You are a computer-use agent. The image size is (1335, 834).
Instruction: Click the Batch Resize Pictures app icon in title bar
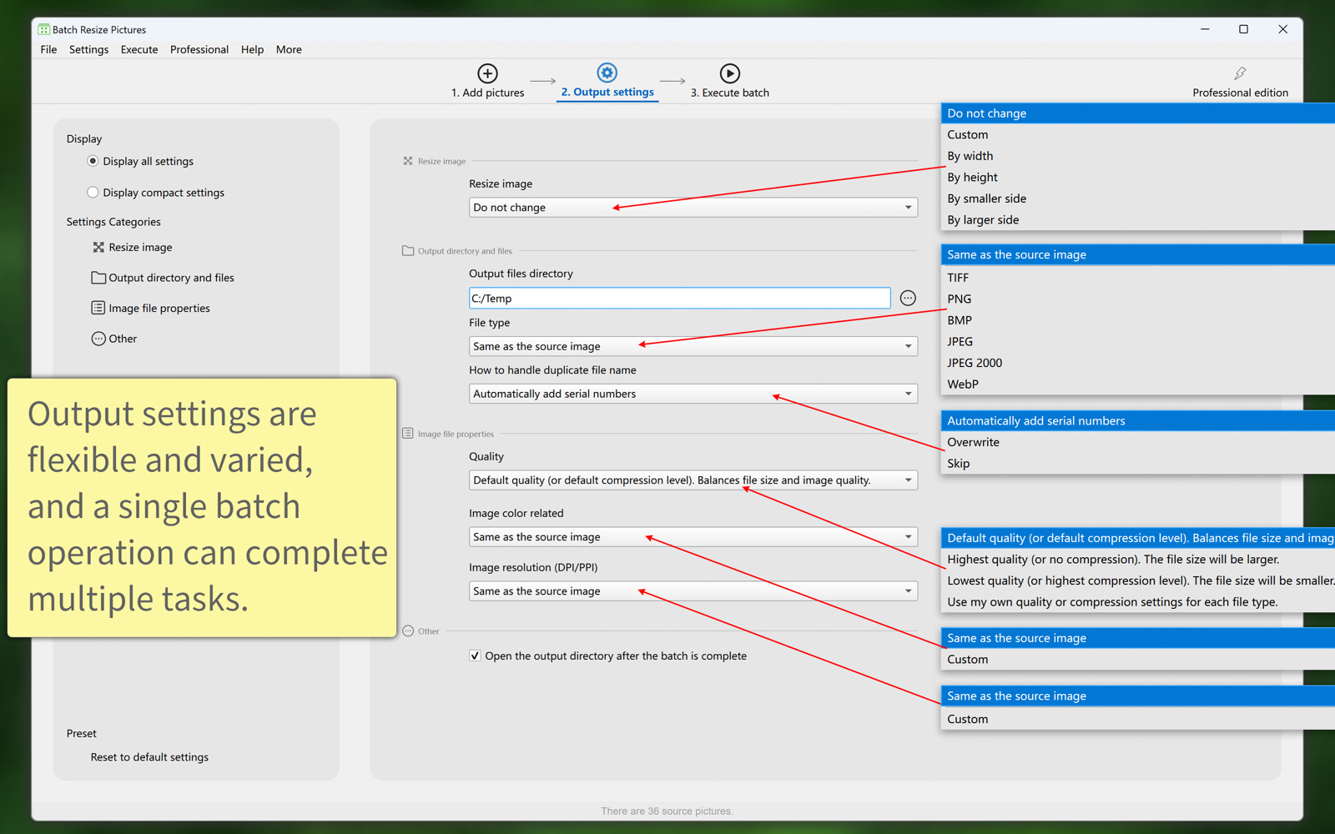click(x=43, y=29)
